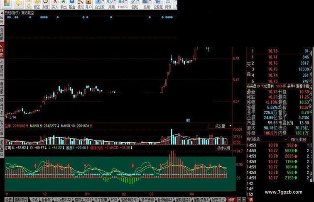Click the red 细 detail button

[x=250, y=200]
